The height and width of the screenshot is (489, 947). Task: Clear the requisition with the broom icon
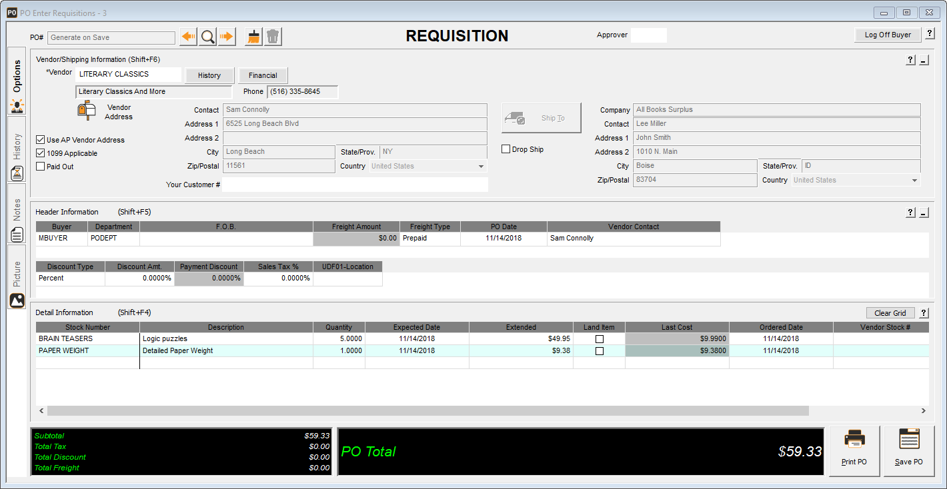coord(253,36)
